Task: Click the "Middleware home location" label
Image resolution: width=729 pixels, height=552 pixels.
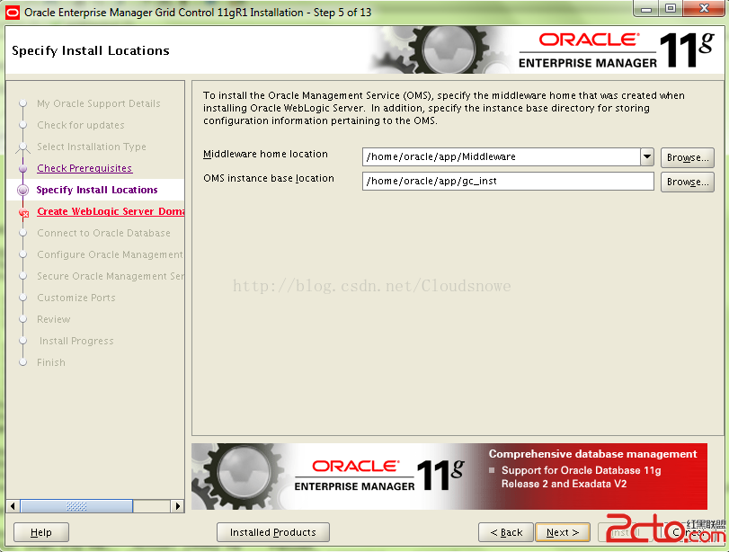Action: tap(265, 154)
